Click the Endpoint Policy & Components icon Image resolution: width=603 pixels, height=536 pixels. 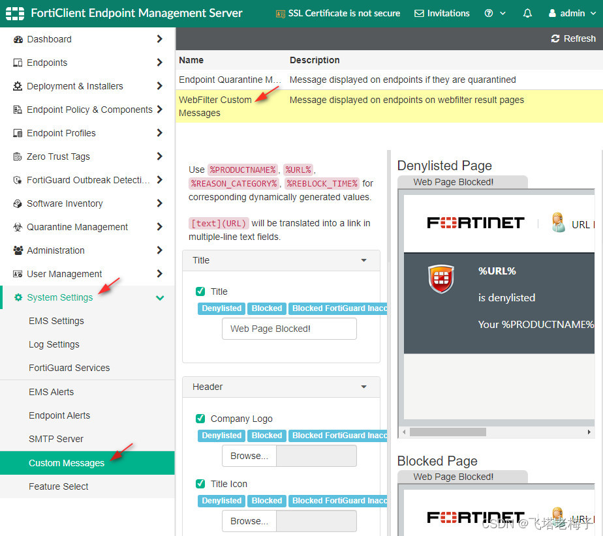(18, 110)
